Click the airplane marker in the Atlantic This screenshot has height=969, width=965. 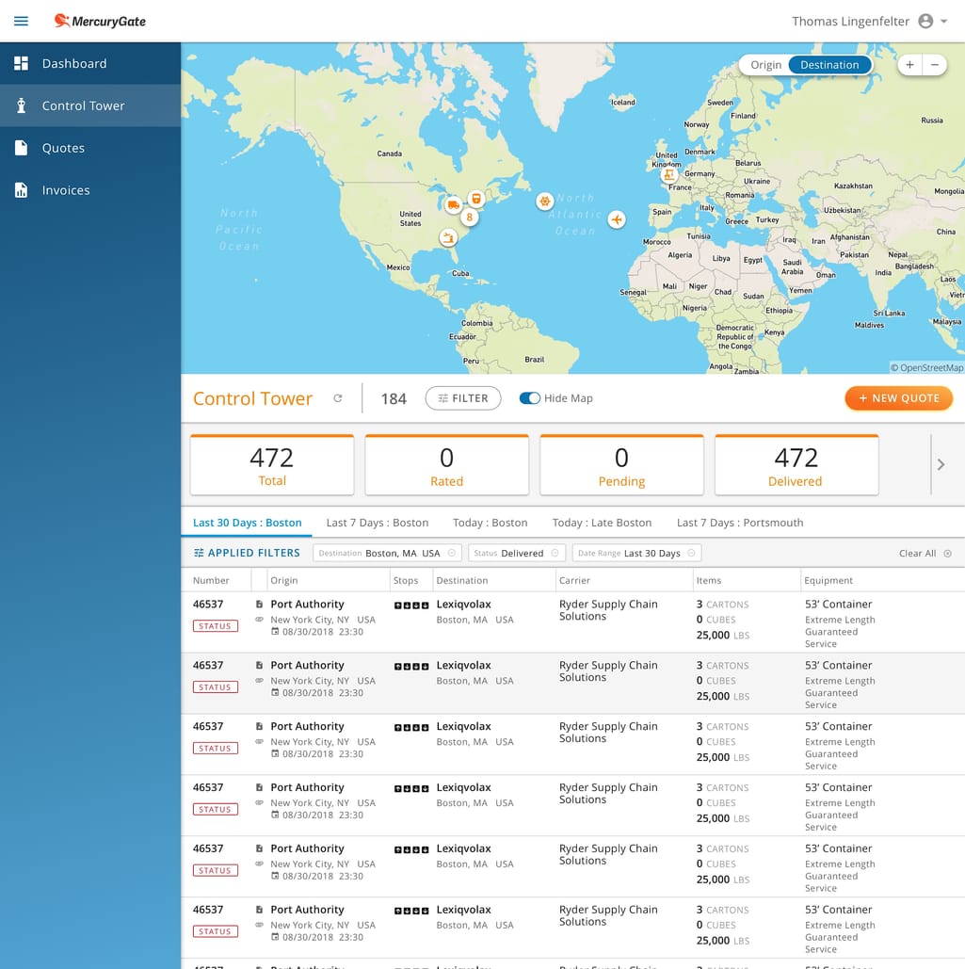click(617, 219)
